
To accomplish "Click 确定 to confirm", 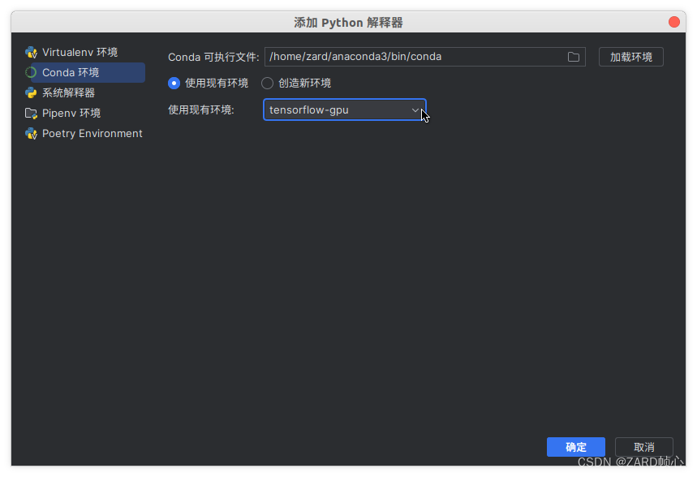I will (575, 447).
